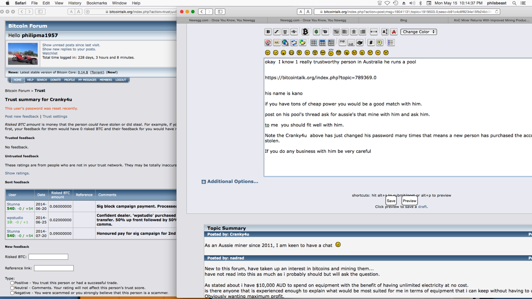Viewport: 532px width, 299px height.
Task: Open Safari History menu
Action: 74,3
